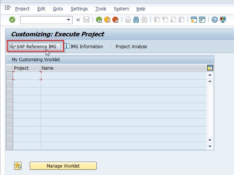Click the Project Analysis button

[131, 47]
